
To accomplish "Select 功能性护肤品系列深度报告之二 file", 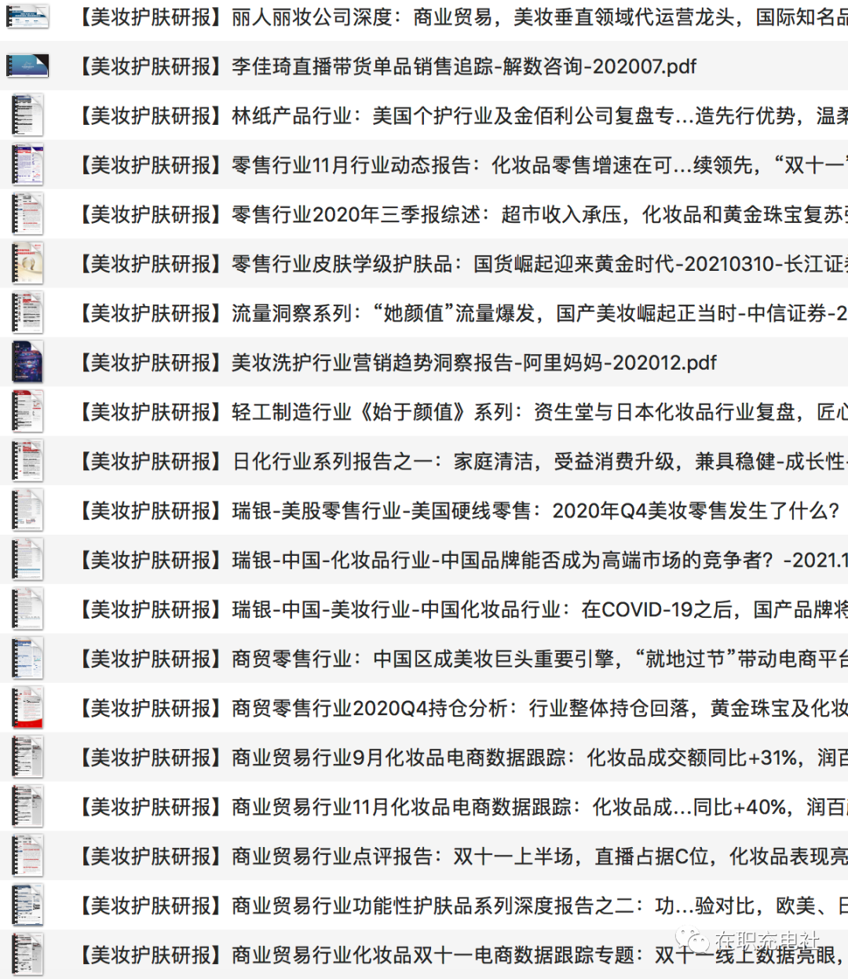I will (x=459, y=906).
